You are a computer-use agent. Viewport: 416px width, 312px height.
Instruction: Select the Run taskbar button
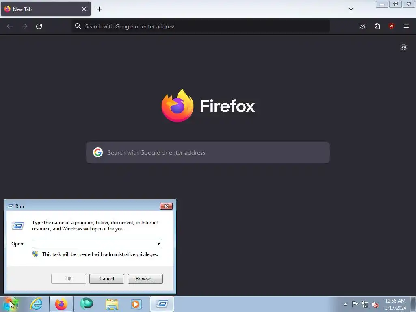[162, 304]
